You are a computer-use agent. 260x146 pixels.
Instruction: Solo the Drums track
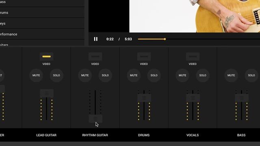coord(154,75)
